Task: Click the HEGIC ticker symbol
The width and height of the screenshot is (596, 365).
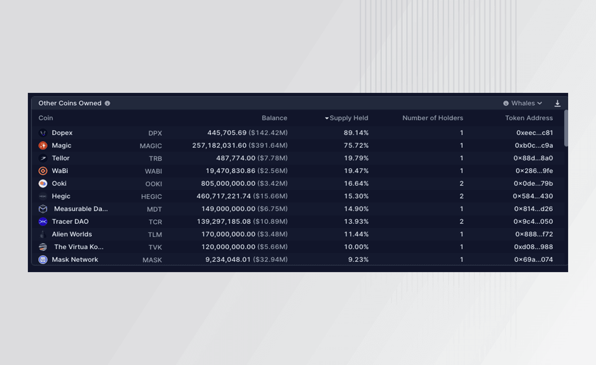Action: (x=152, y=197)
